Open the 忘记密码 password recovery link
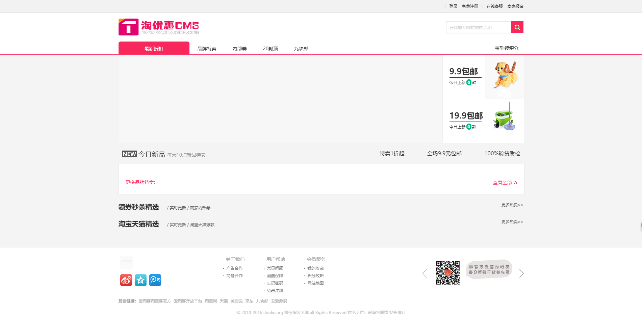The height and width of the screenshot is (316, 642). [x=274, y=283]
